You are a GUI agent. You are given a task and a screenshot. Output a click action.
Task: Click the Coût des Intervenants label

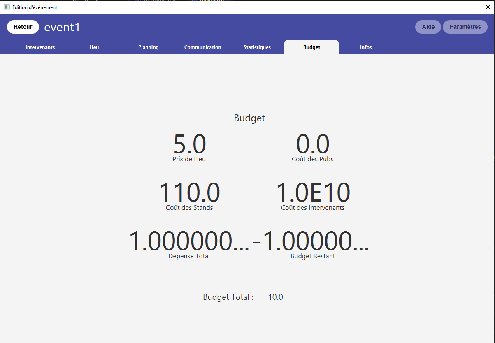[x=313, y=208]
